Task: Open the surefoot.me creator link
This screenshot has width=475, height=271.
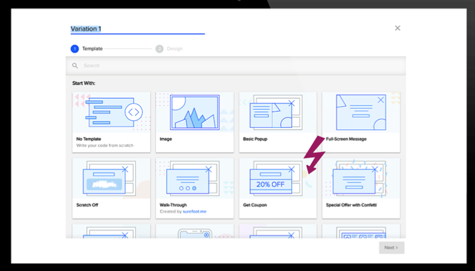Action: pyautogui.click(x=194, y=212)
